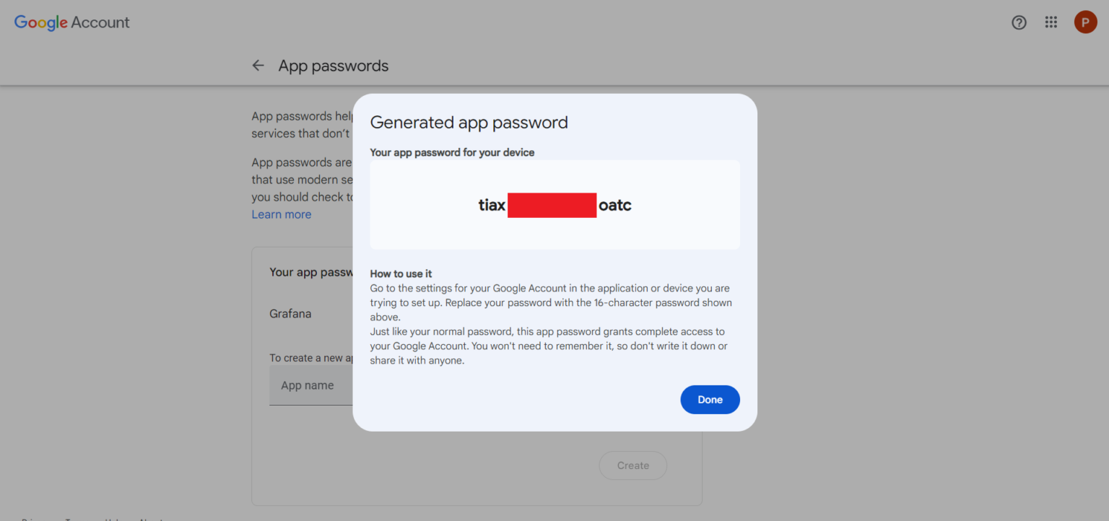The width and height of the screenshot is (1109, 521).
Task: Open the Help question mark icon
Action: tap(1019, 22)
